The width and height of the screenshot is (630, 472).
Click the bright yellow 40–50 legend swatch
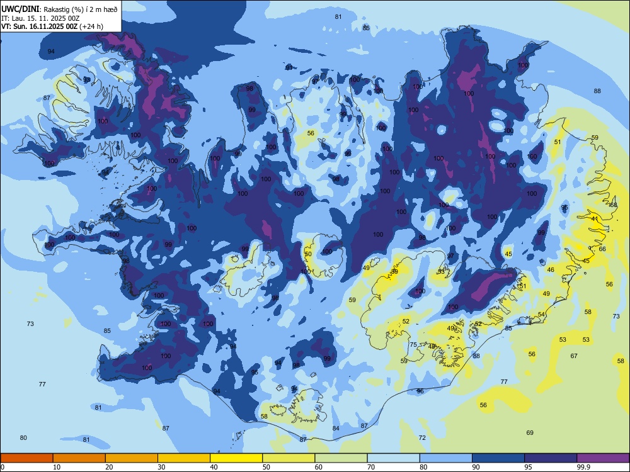click(x=236, y=458)
